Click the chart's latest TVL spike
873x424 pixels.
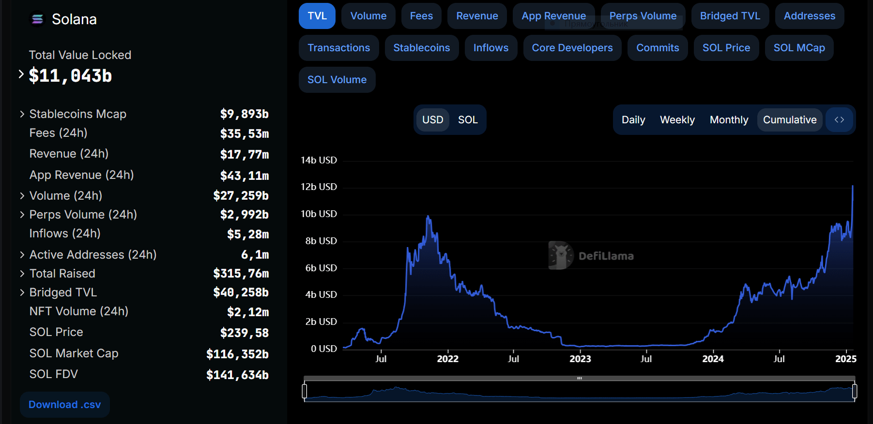tap(852, 187)
